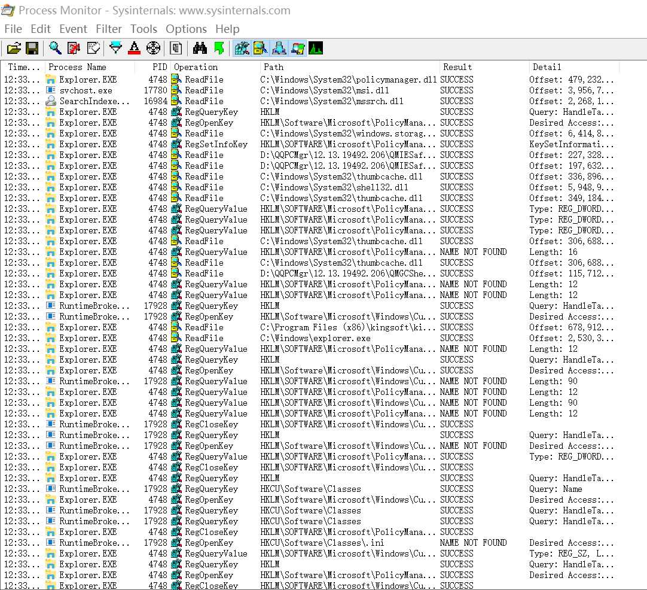
Task: Open the Help menu
Action: 227,29
